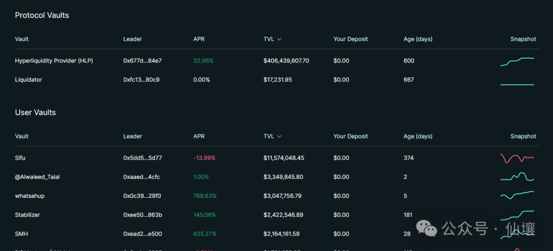This screenshot has width=553, height=251.
Task: Click the Stabilizer vault snapshot sparkline
Action: (517, 214)
